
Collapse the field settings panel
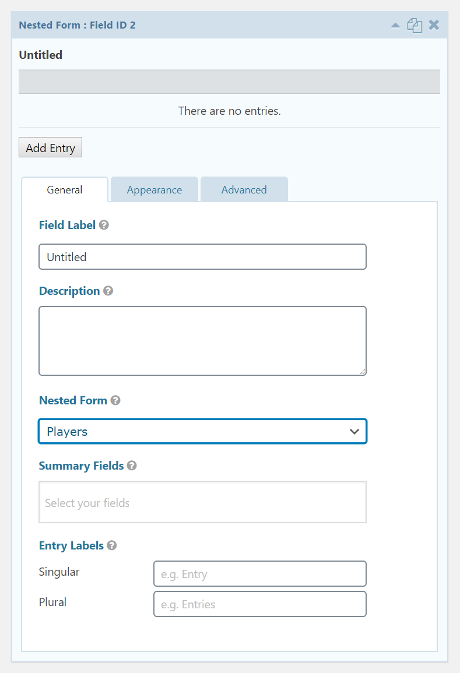click(x=395, y=25)
